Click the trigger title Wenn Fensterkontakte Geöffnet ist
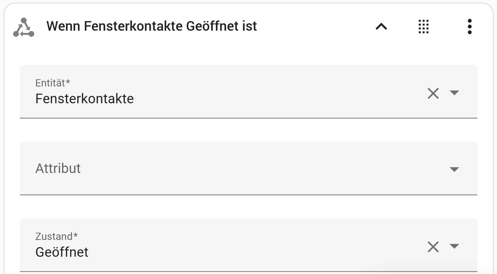 pyautogui.click(x=152, y=26)
